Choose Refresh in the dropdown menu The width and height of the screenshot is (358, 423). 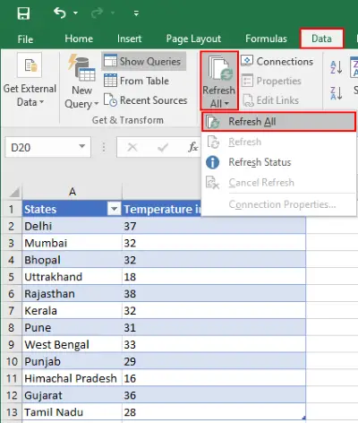click(278, 142)
